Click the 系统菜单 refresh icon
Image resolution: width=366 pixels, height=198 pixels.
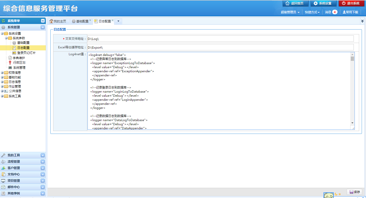[3, 21]
